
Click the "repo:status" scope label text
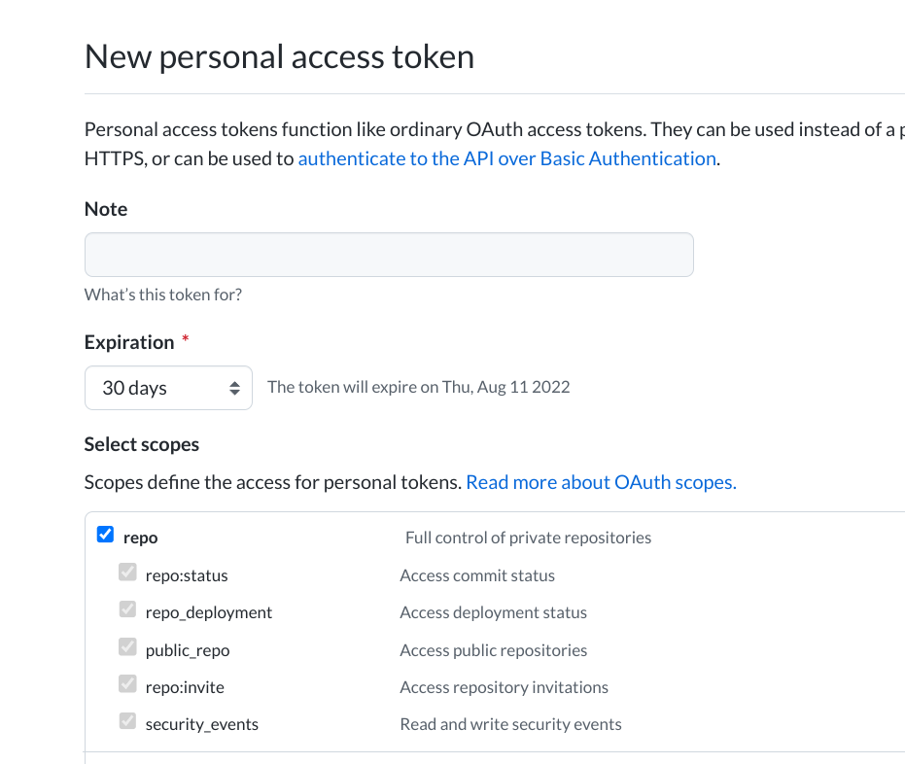tap(187, 575)
